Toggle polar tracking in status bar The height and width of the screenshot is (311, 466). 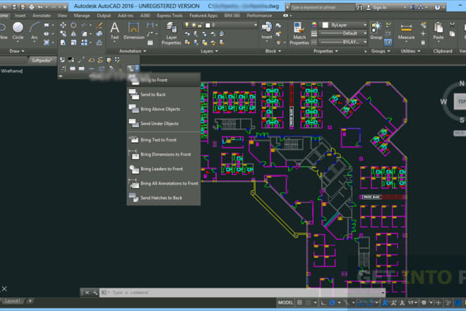click(332, 303)
